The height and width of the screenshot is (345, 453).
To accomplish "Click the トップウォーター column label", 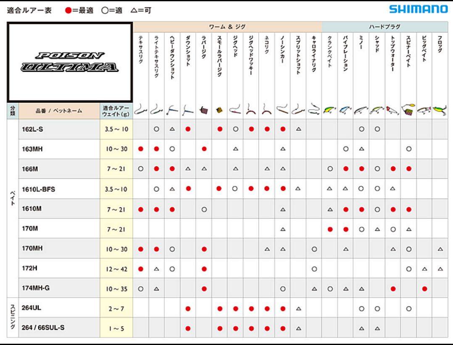I will tap(392, 53).
